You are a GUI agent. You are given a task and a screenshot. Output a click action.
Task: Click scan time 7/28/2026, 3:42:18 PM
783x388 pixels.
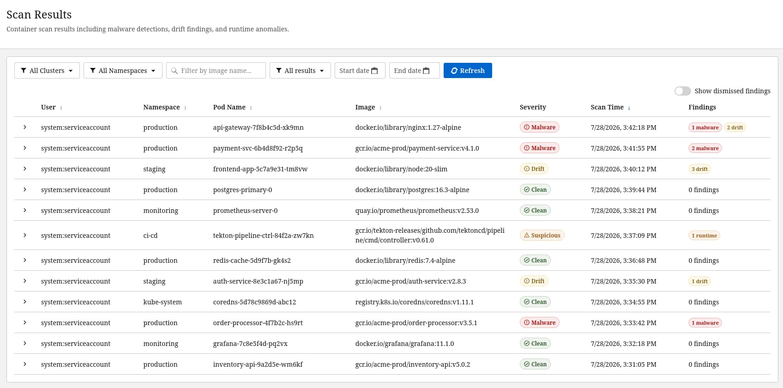tap(623, 127)
